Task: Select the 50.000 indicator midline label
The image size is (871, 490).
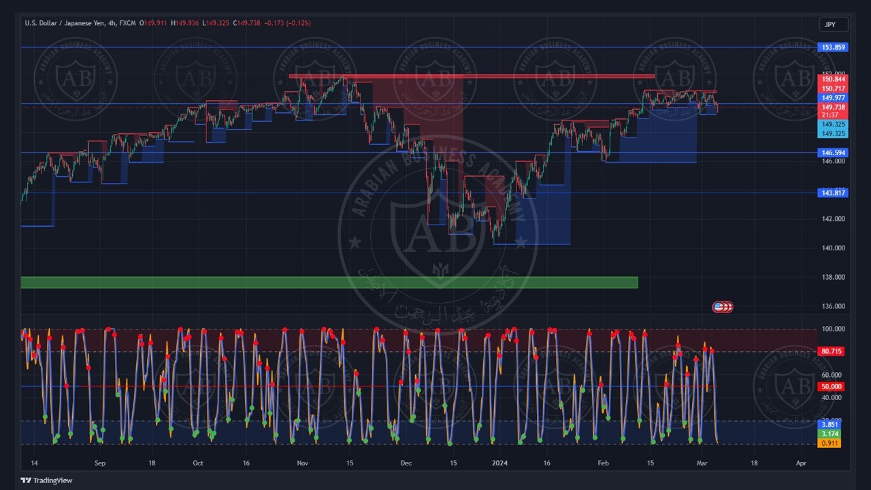Action: click(832, 387)
